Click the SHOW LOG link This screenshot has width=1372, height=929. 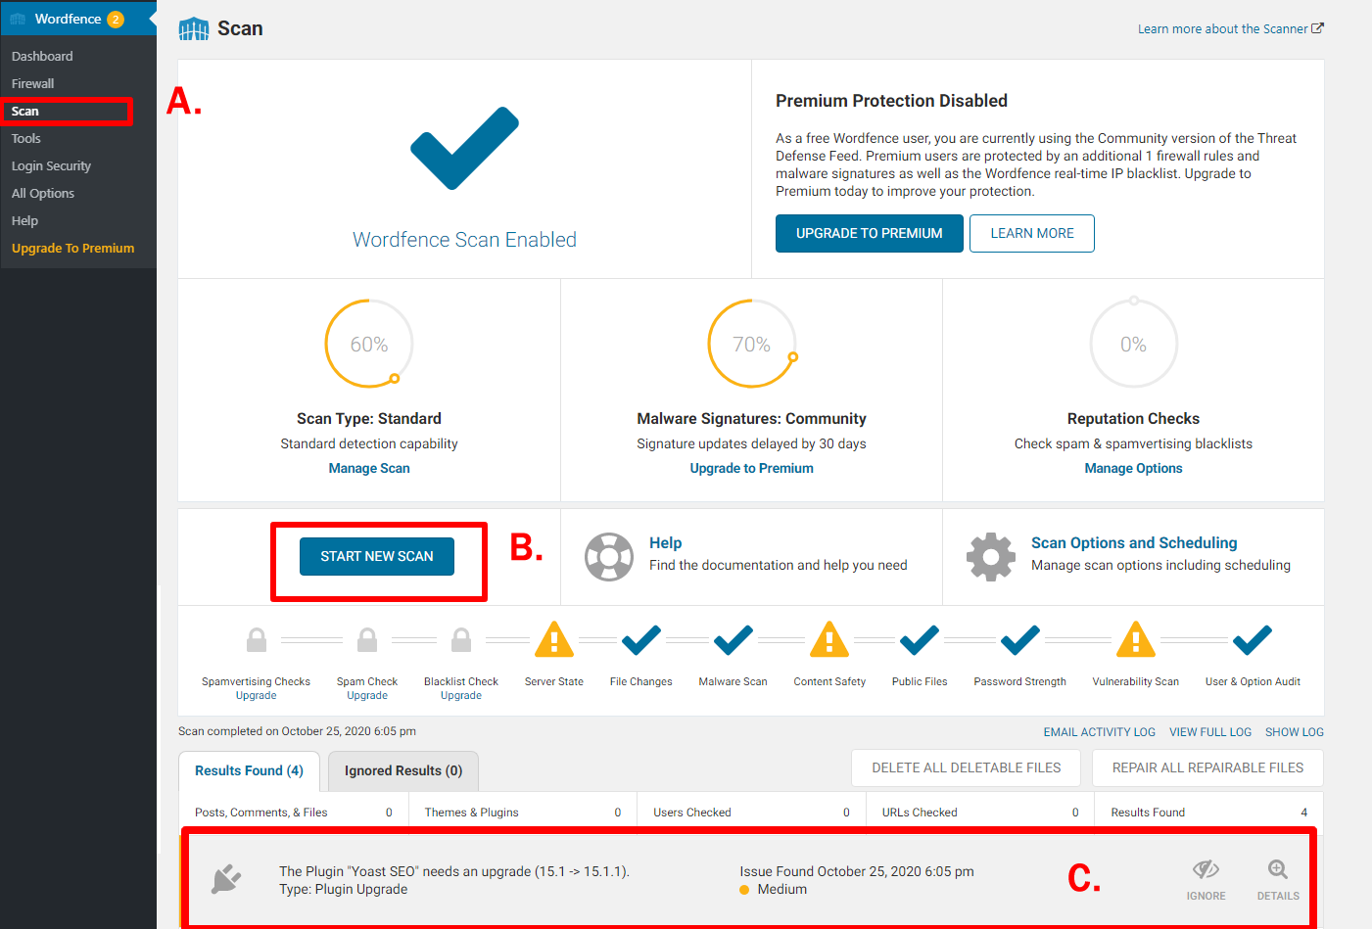click(x=1295, y=732)
